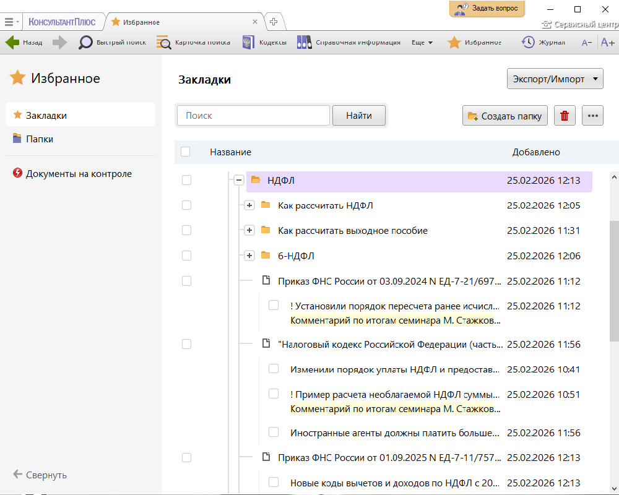Image resolution: width=619 pixels, height=495 pixels.
Task: Check the box for 6-НДФЛ folder
Action: tap(186, 256)
